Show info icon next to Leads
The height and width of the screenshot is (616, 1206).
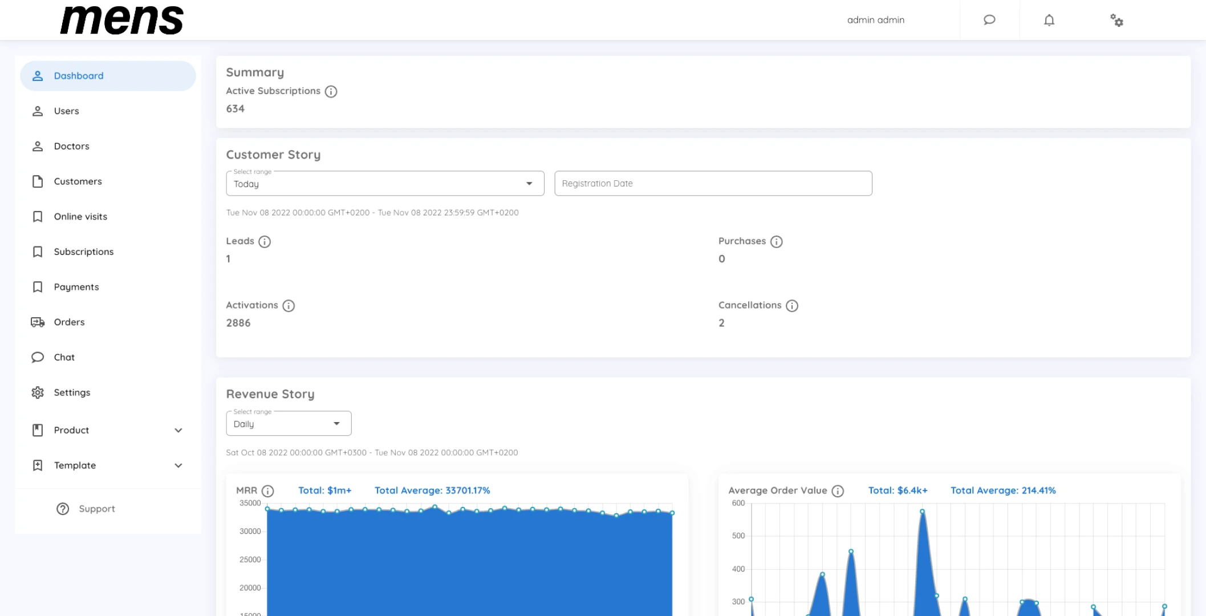[x=265, y=241]
